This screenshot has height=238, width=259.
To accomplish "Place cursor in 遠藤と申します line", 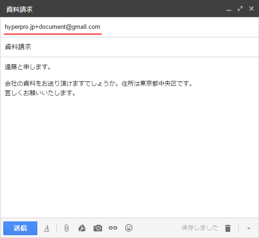I will (x=28, y=67).
